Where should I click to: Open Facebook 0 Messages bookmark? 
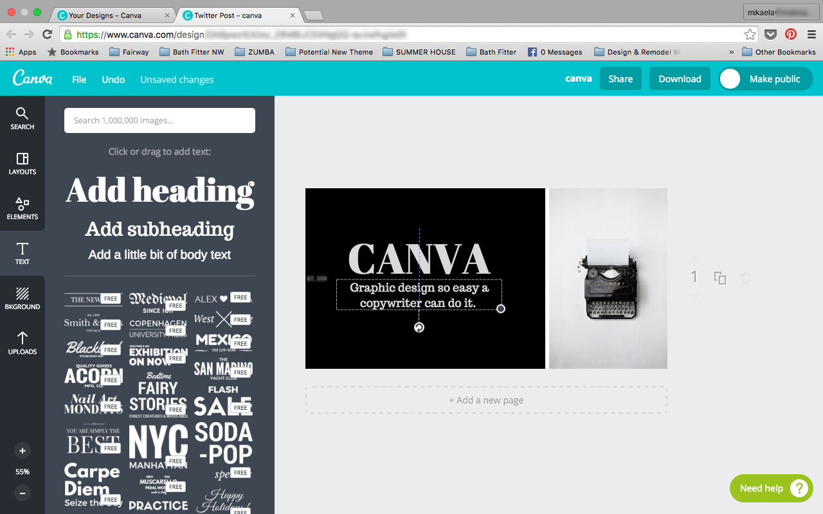(555, 52)
